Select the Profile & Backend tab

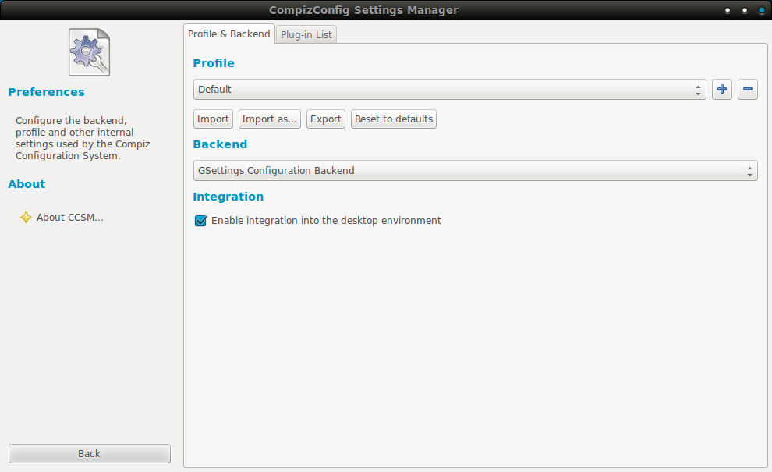pyautogui.click(x=229, y=34)
